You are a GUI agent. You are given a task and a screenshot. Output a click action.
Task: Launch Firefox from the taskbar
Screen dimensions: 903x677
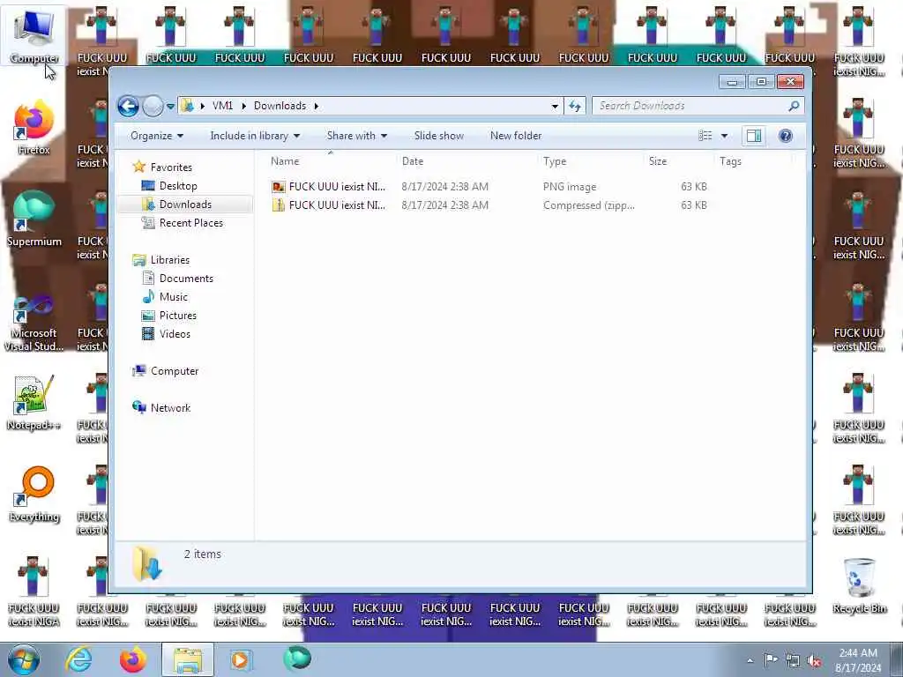[x=132, y=659]
